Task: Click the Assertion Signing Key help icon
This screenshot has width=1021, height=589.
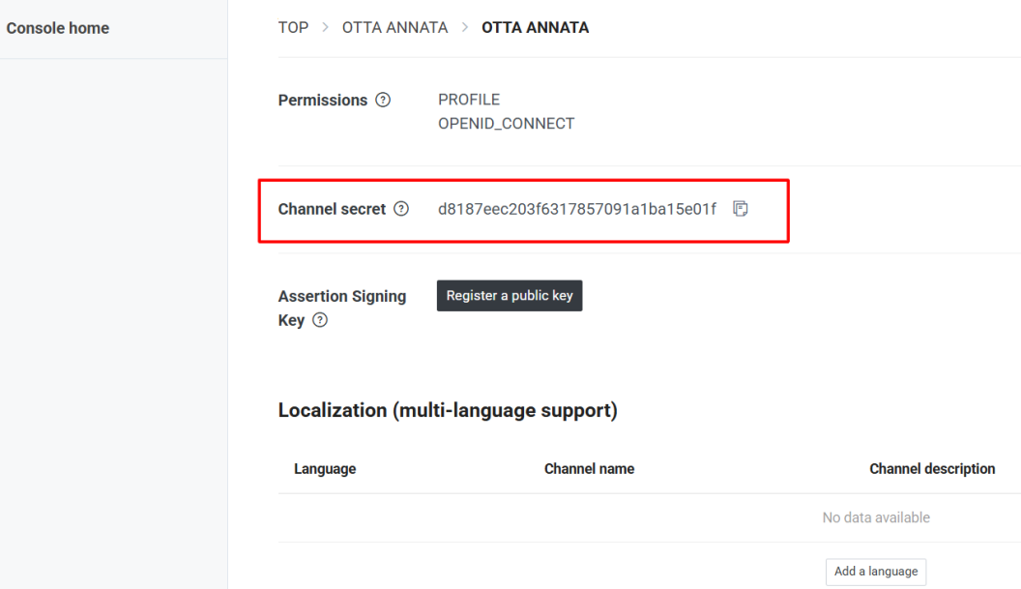Action: [320, 320]
